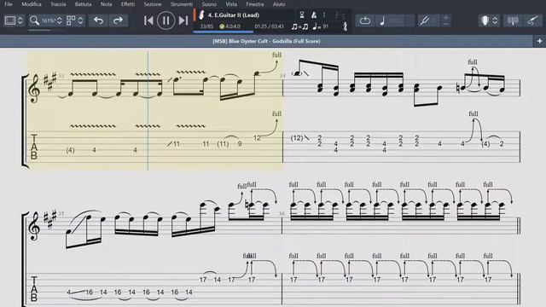Open the Modifica menu
The image size is (546, 307).
coord(32,4)
